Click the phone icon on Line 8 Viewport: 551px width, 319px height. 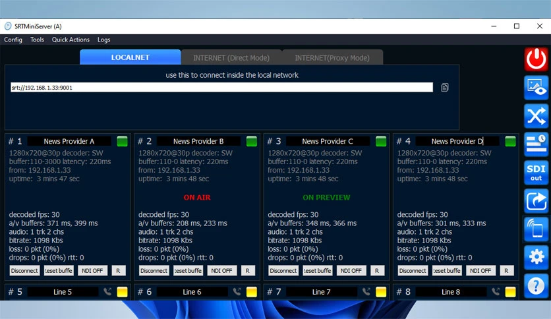[496, 291]
